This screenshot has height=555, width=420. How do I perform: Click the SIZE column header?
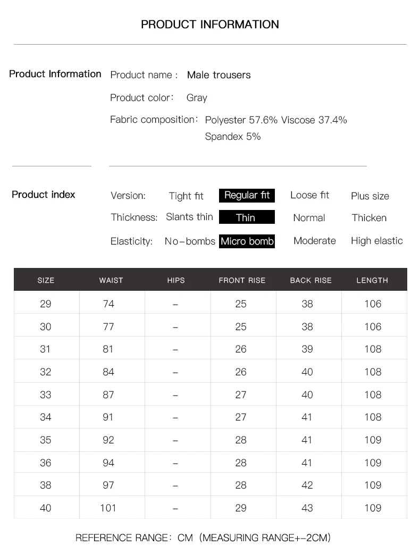coord(46,280)
